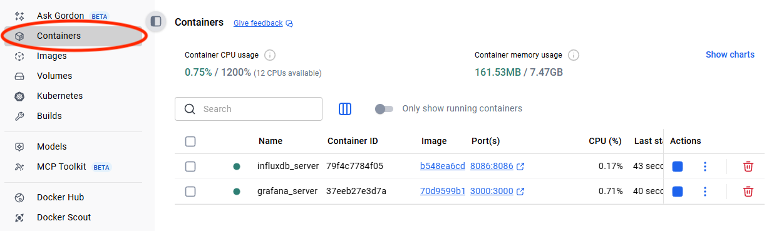Open more actions menu for influxdb_server
The width and height of the screenshot is (784, 231).
(705, 167)
